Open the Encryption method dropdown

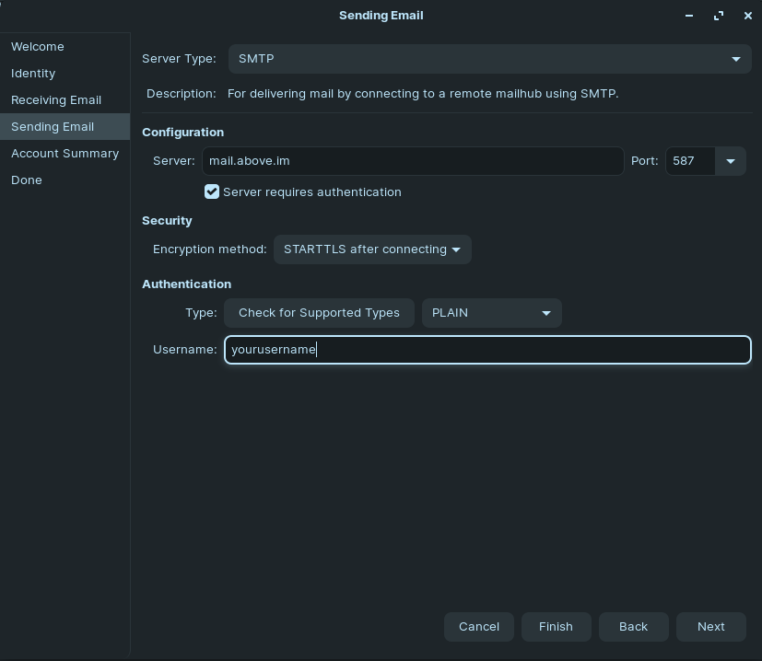[x=372, y=249]
